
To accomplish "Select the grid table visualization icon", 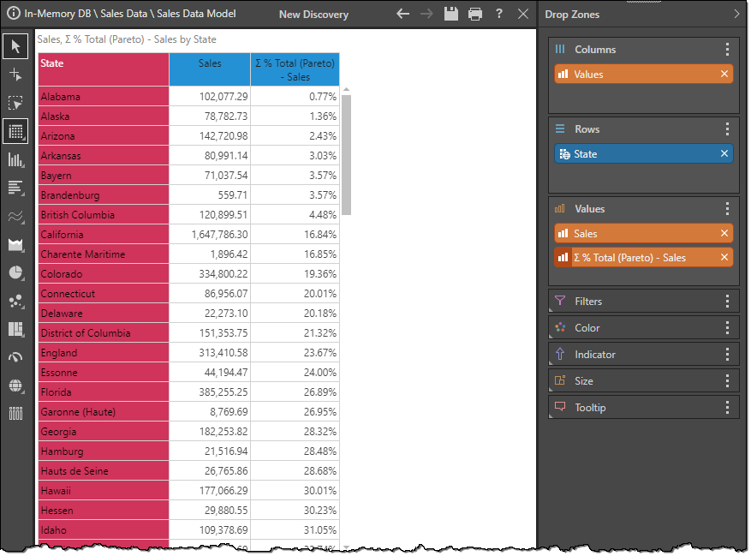I will [15, 131].
